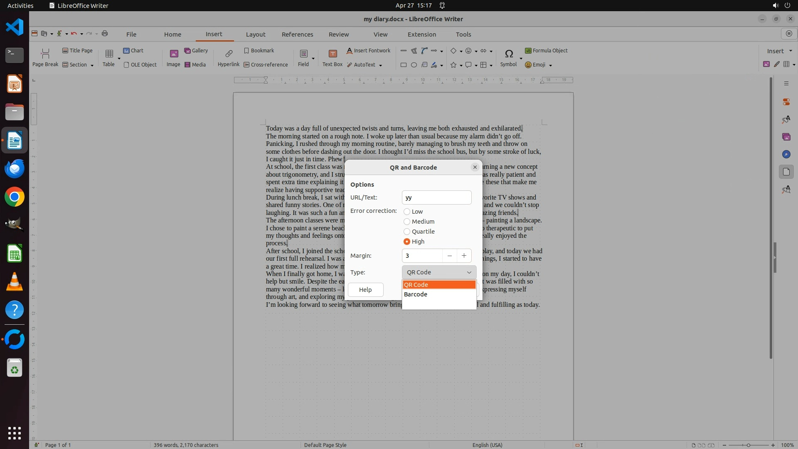Viewport: 798px width, 449px height.
Task: Open the Emoji dropdown arrow
Action: tap(550, 65)
